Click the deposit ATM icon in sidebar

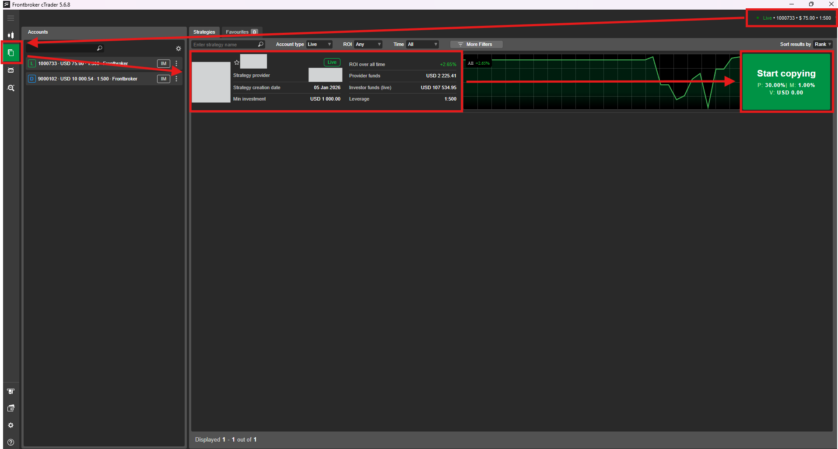coord(11,391)
